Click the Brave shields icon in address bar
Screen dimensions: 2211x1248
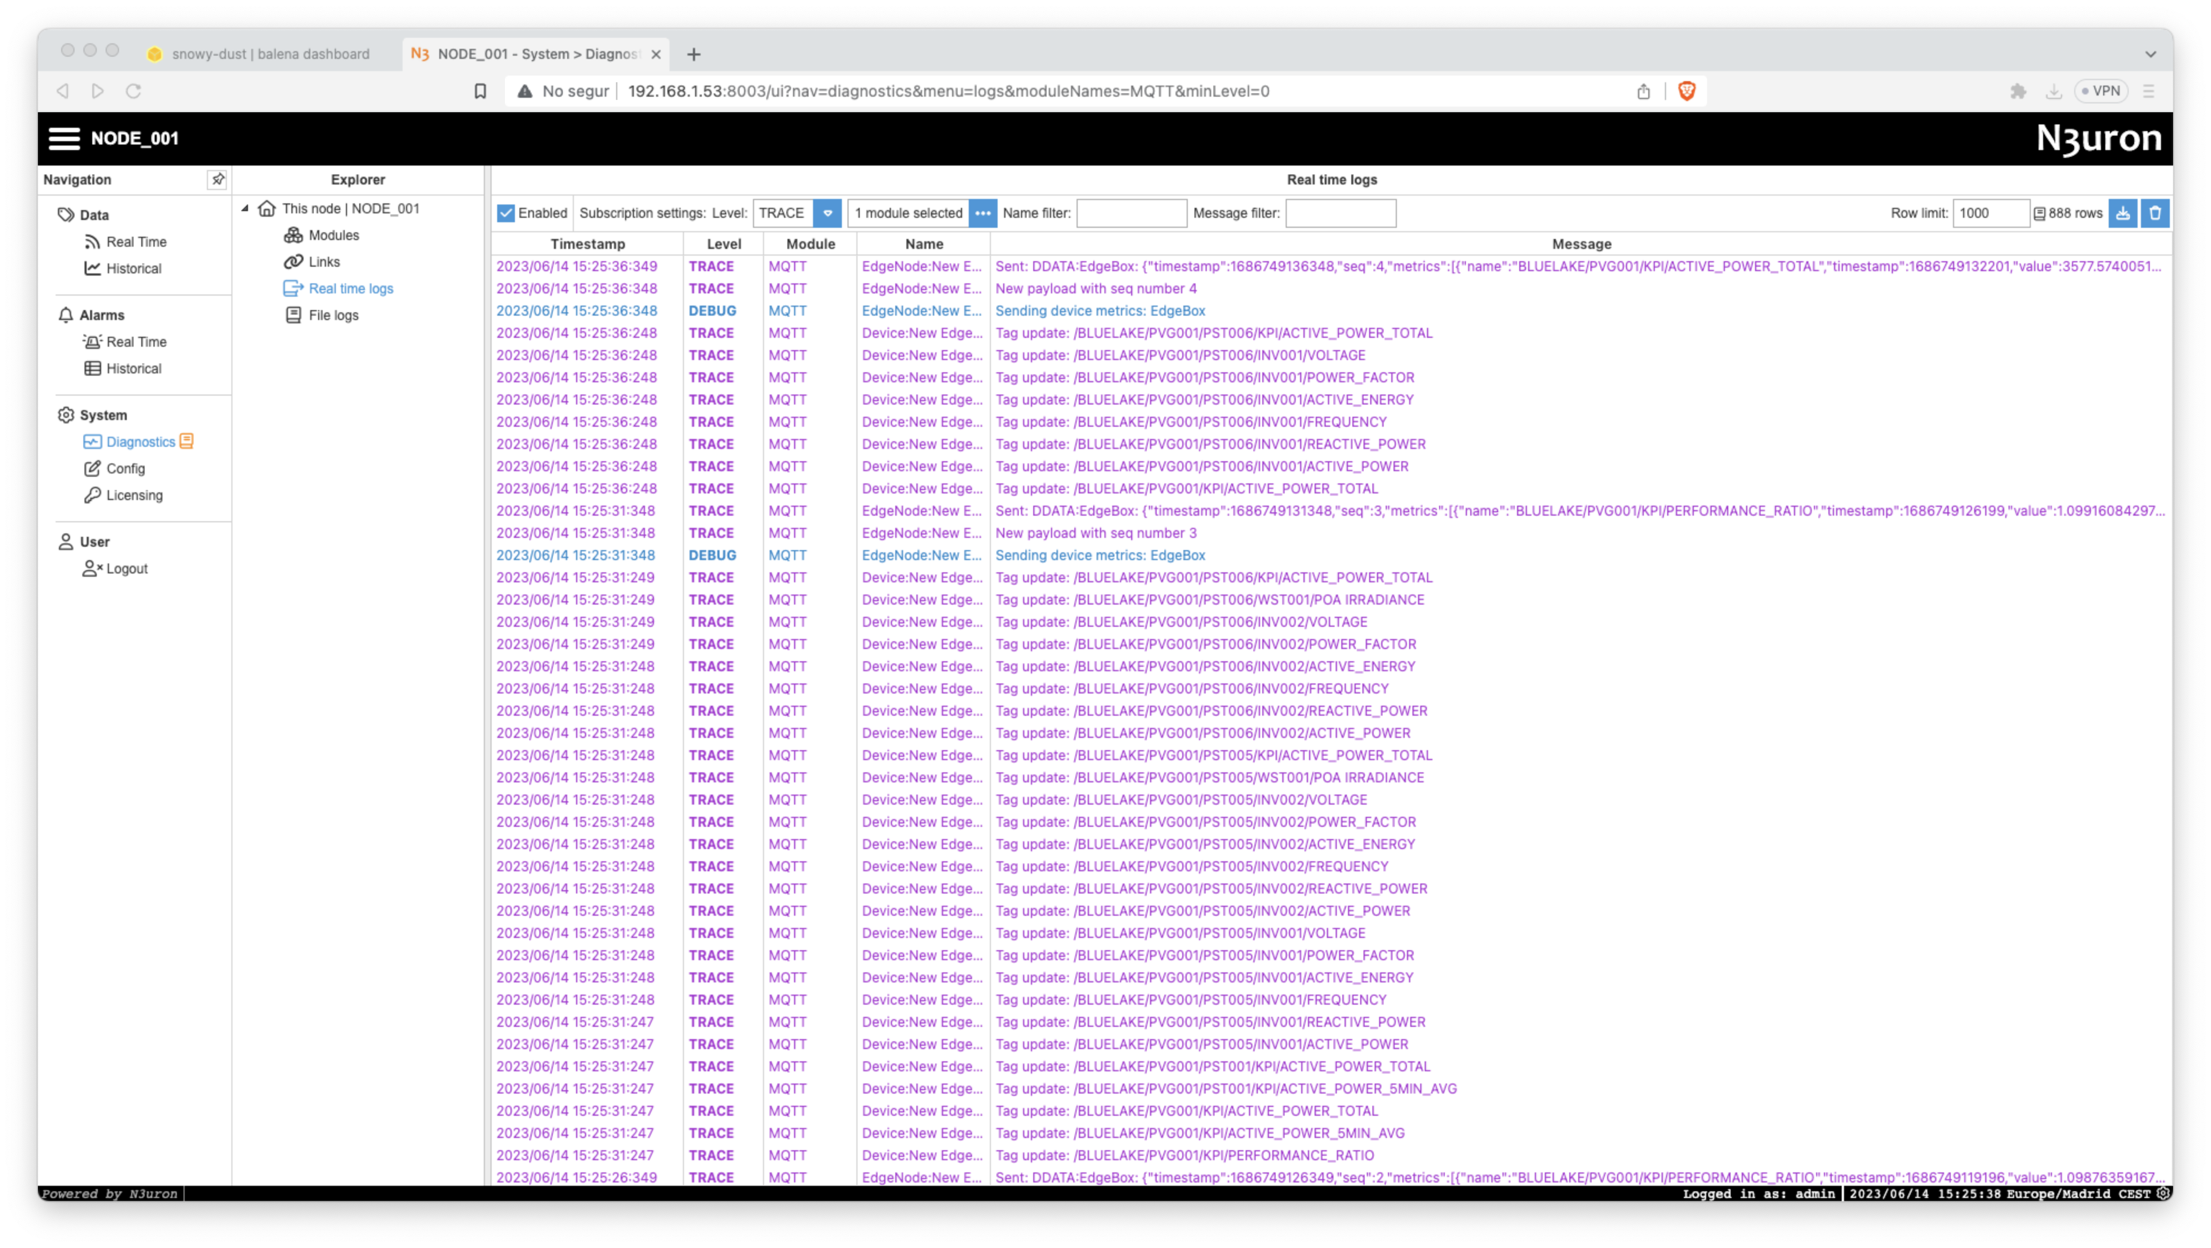[1687, 91]
